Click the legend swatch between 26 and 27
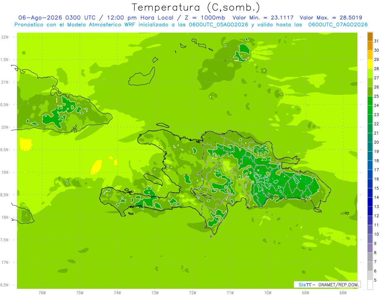The width and height of the screenshot is (385, 297). point(370,83)
